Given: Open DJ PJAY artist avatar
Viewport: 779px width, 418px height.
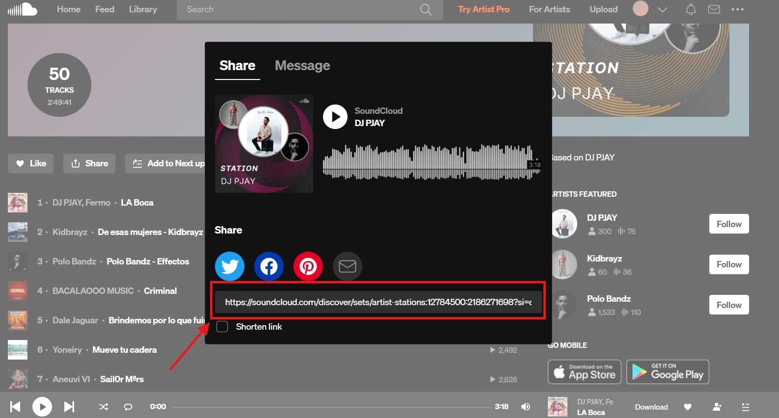Looking at the screenshot, I should tap(564, 224).
